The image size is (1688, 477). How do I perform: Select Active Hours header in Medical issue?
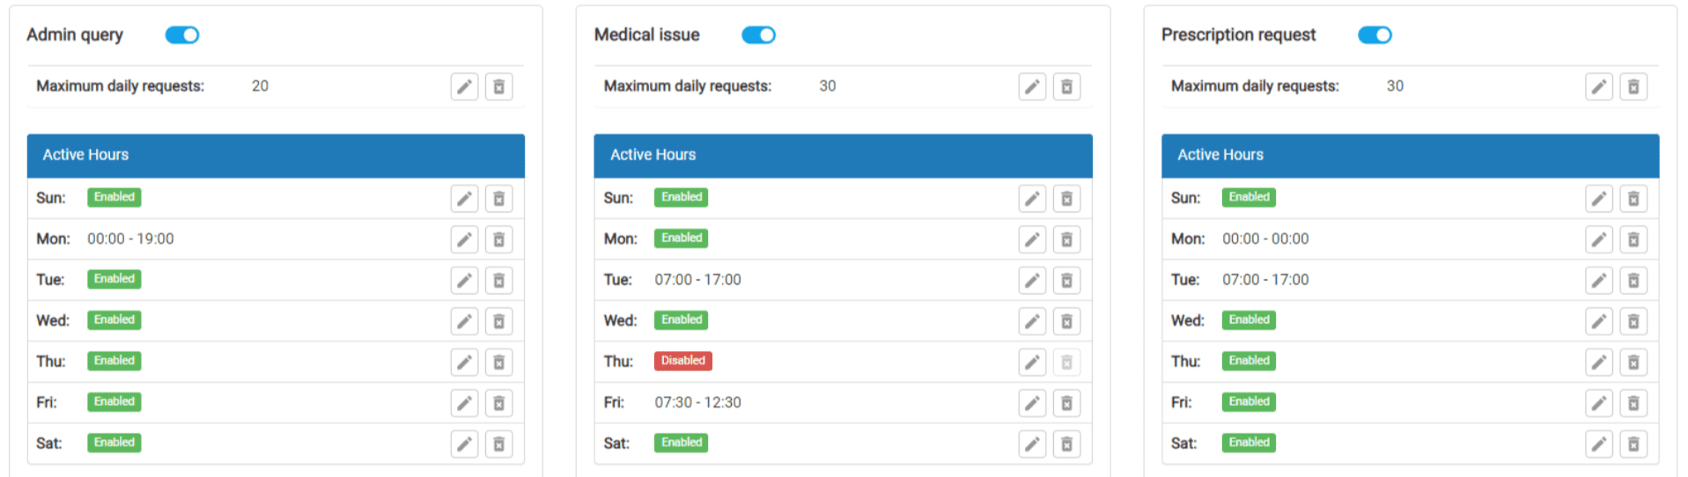843,155
